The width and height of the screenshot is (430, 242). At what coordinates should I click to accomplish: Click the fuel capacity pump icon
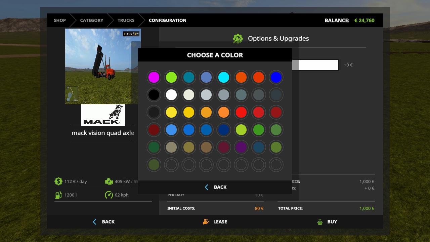(58, 195)
